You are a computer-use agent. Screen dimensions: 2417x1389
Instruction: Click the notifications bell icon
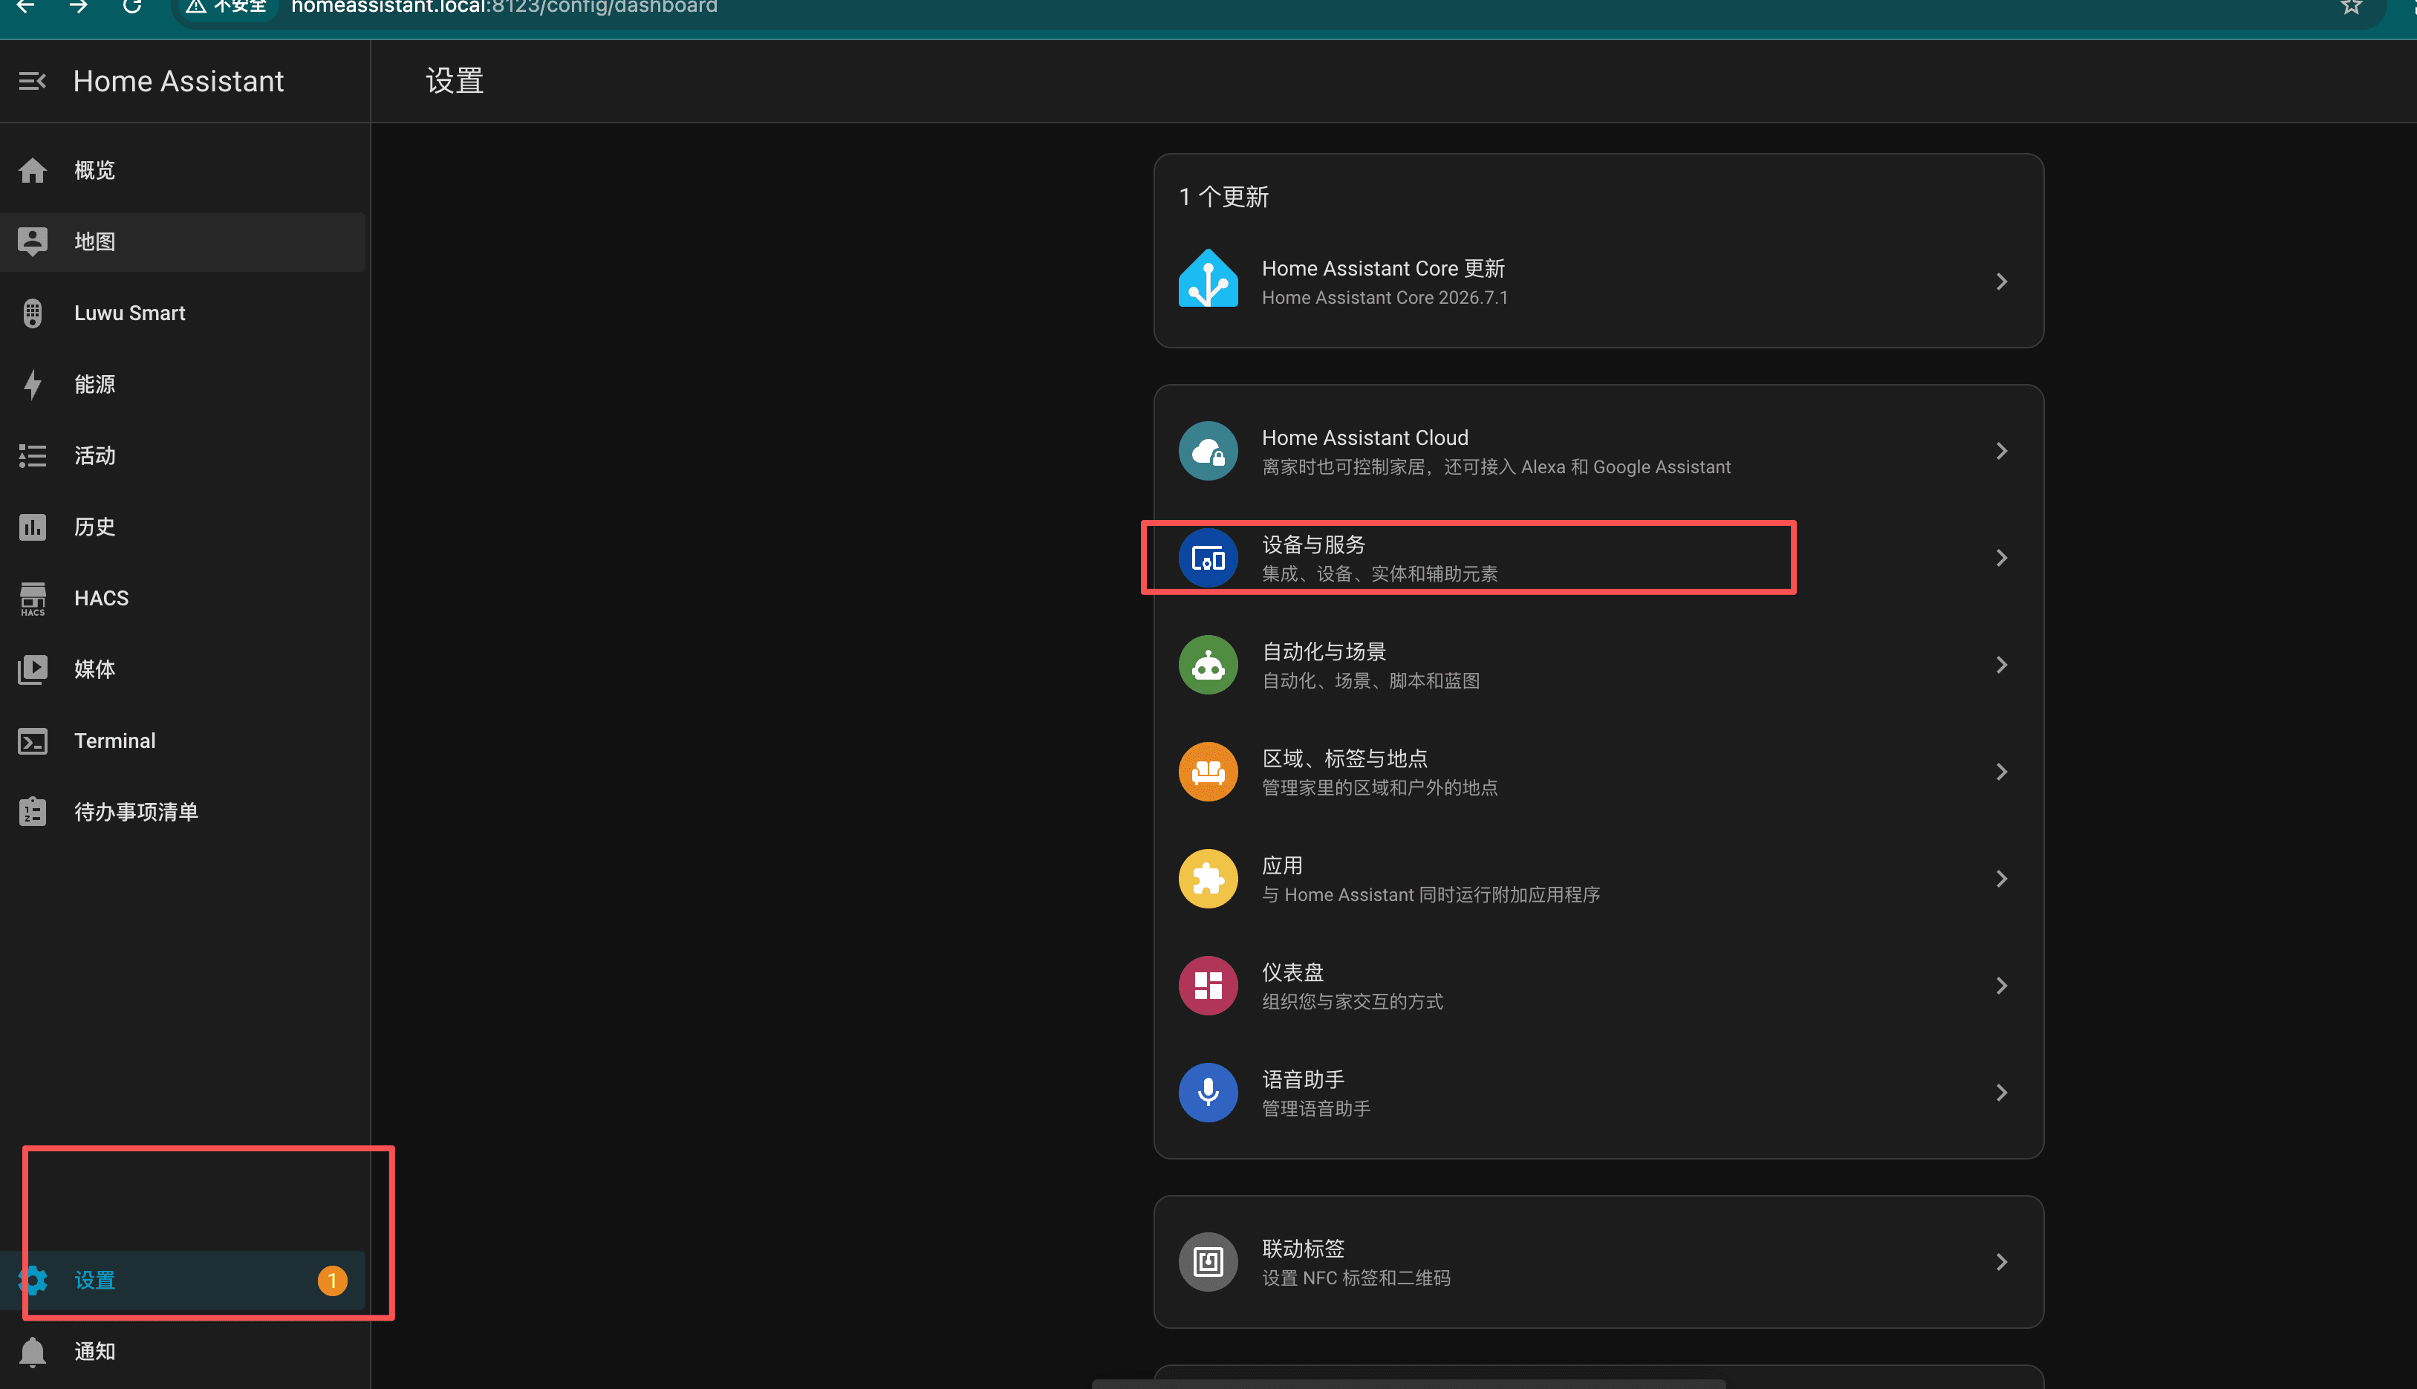[33, 1352]
